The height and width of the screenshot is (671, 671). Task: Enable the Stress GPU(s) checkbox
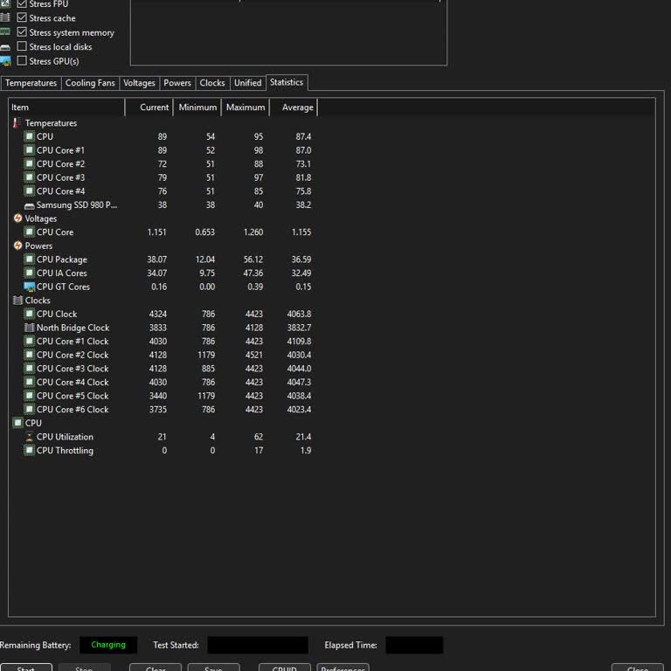(x=22, y=61)
